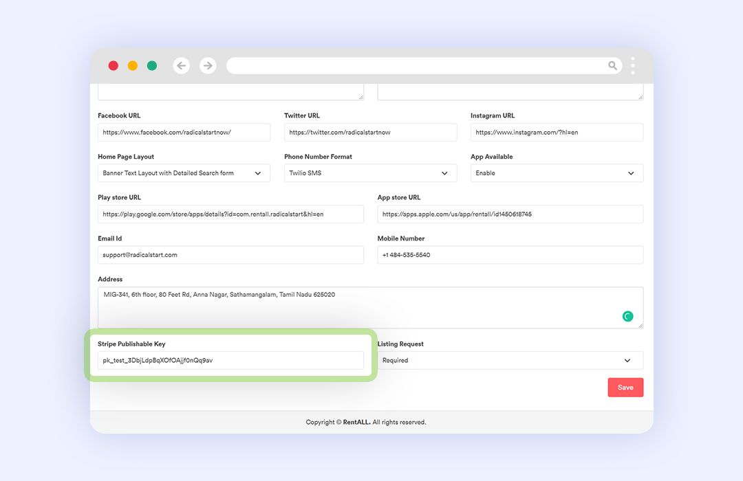Viewport: 743px width, 481px height.
Task: Click the browser back arrow button
Action: (x=181, y=65)
